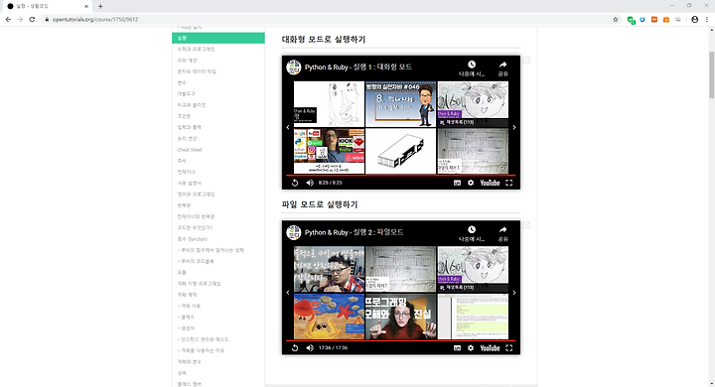The width and height of the screenshot is (715, 387).
Task: Close the 실행 - 생활코딩 tab
Action: 86,6
